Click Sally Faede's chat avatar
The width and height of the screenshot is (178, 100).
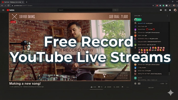pos(135,26)
